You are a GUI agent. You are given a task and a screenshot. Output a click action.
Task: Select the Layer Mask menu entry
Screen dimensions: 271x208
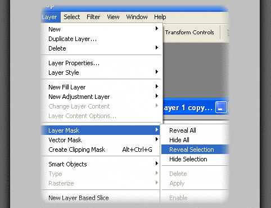(101, 130)
